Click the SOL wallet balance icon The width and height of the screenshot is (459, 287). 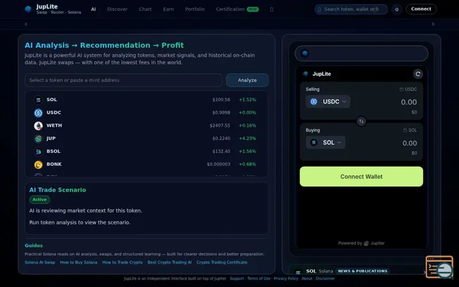coord(405,130)
